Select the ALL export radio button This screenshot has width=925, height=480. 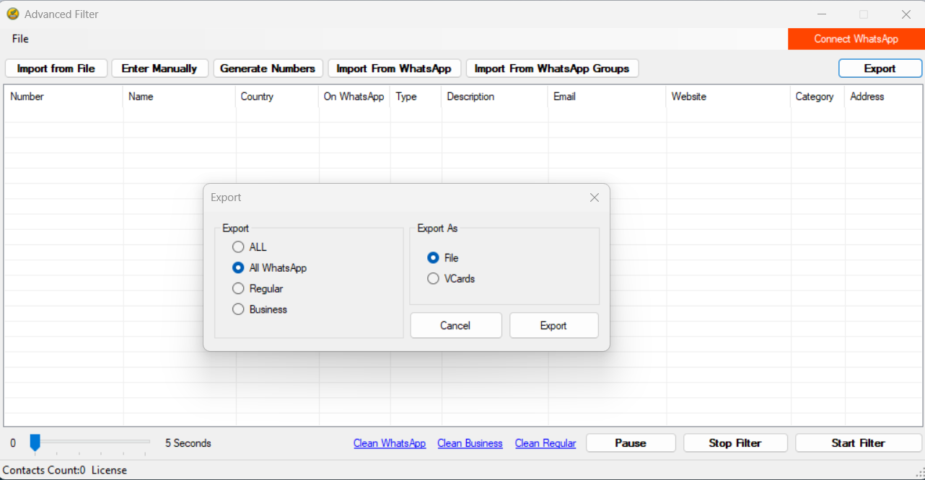pos(238,247)
